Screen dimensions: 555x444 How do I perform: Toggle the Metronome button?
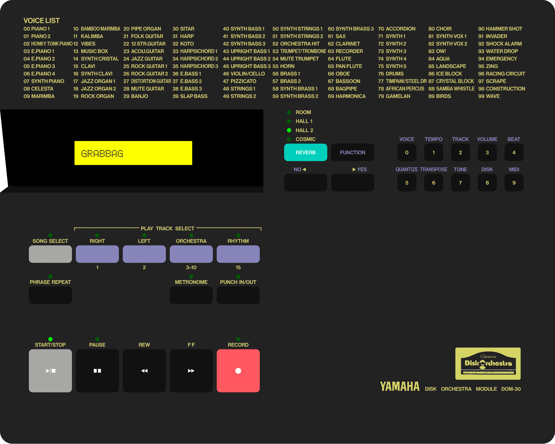click(191, 295)
